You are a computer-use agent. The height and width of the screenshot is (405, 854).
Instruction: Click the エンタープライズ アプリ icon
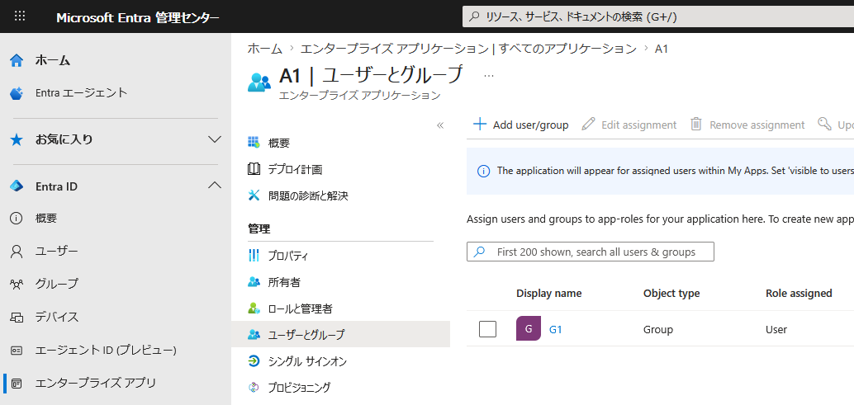[x=17, y=384]
